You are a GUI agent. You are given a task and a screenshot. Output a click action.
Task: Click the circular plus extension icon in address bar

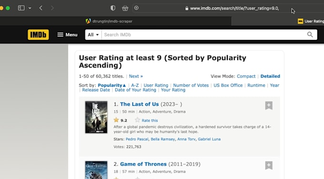tap(136, 8)
